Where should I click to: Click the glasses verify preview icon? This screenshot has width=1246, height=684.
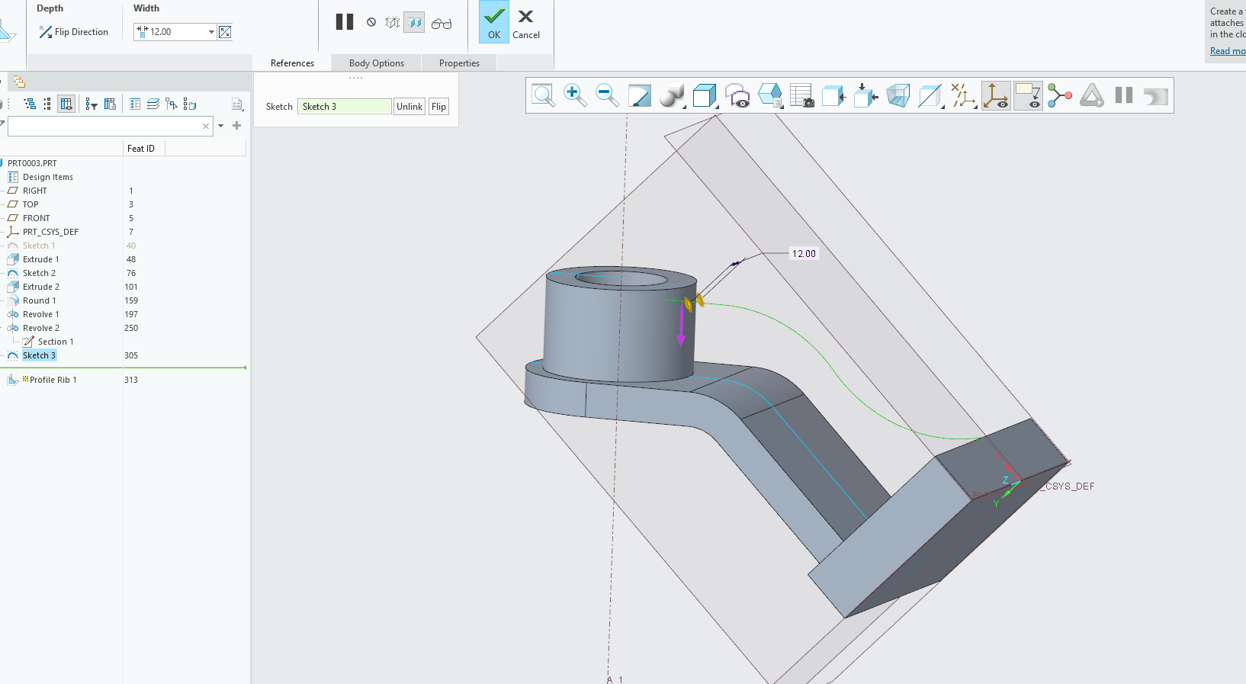point(442,24)
